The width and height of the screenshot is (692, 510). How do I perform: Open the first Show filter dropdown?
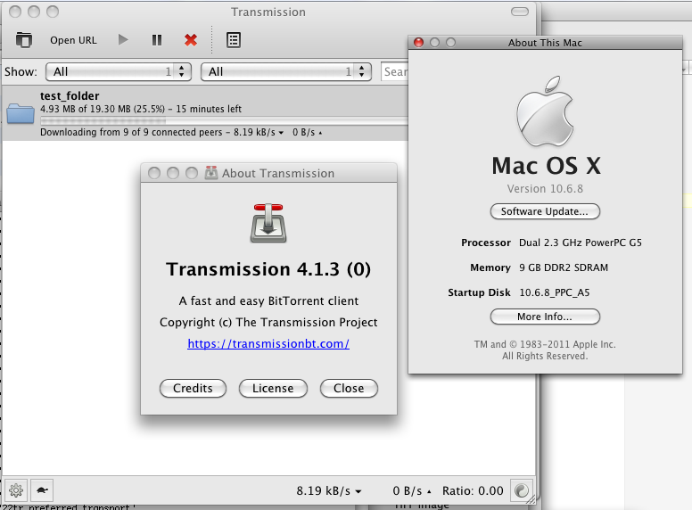(x=119, y=71)
